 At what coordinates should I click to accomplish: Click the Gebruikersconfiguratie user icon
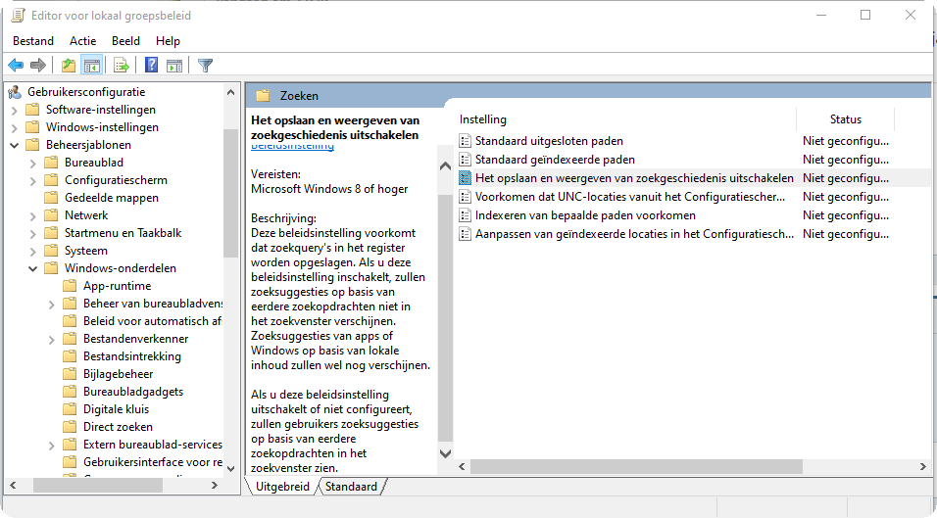point(15,92)
